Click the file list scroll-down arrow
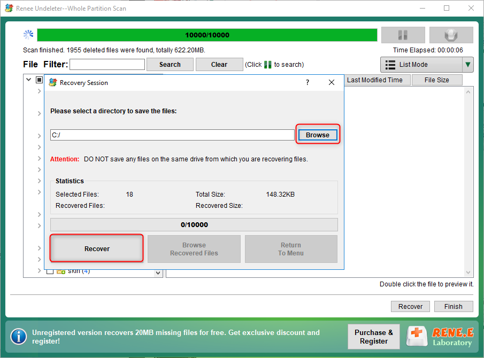This screenshot has width=484, height=358. [x=468, y=273]
